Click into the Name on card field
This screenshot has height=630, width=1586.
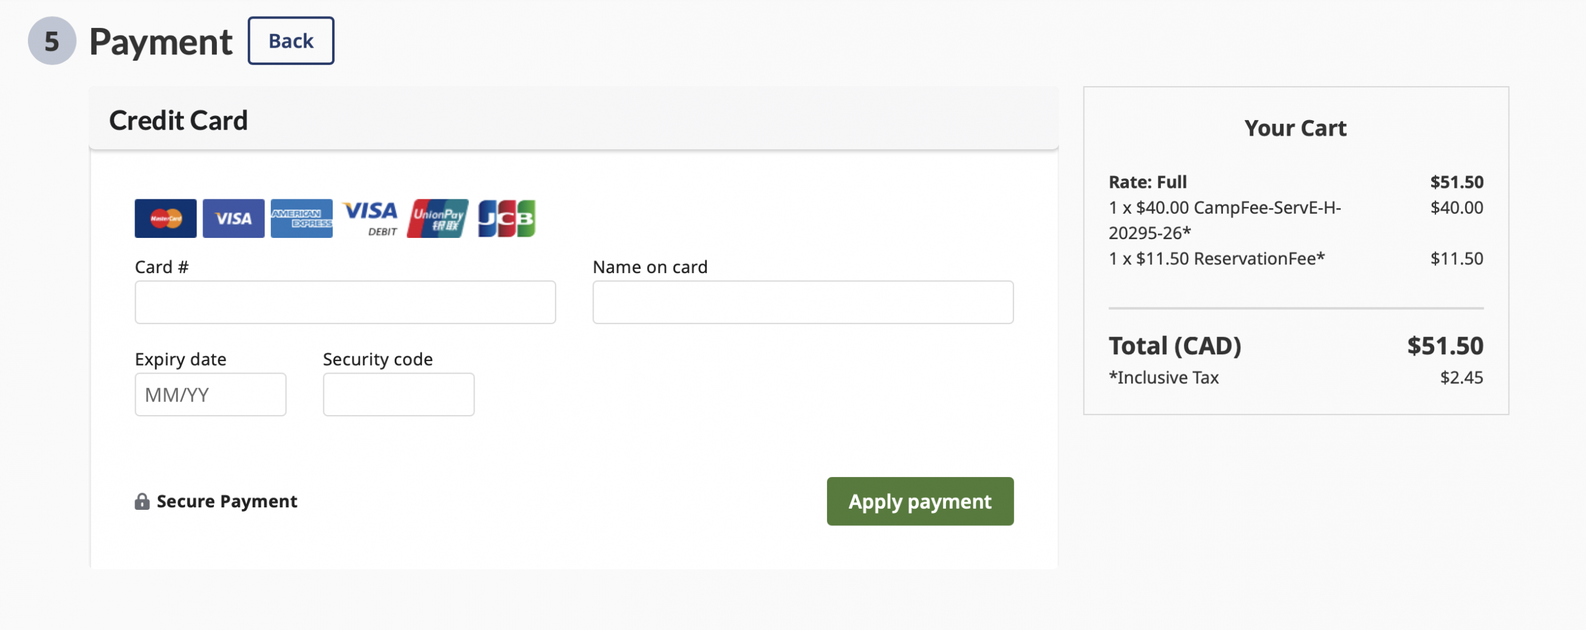[x=803, y=302]
